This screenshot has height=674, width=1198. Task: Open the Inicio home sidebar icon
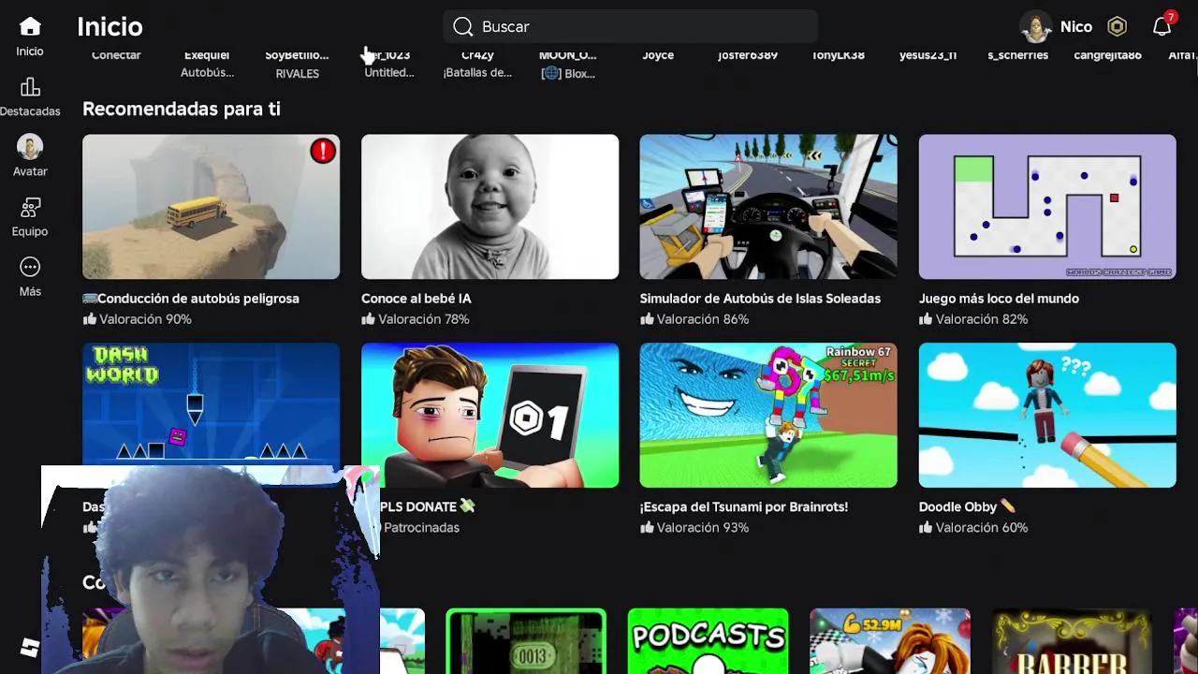click(30, 27)
